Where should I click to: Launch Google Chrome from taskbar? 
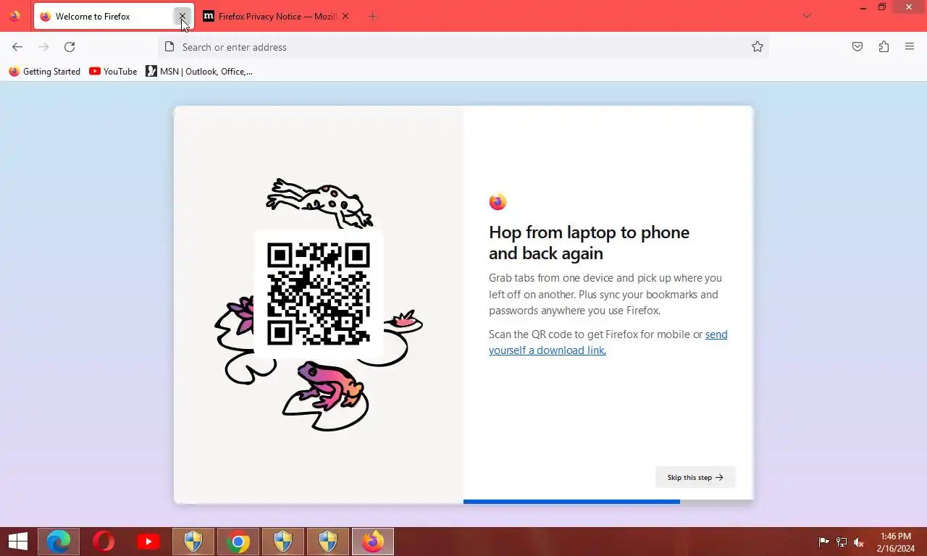tap(238, 542)
